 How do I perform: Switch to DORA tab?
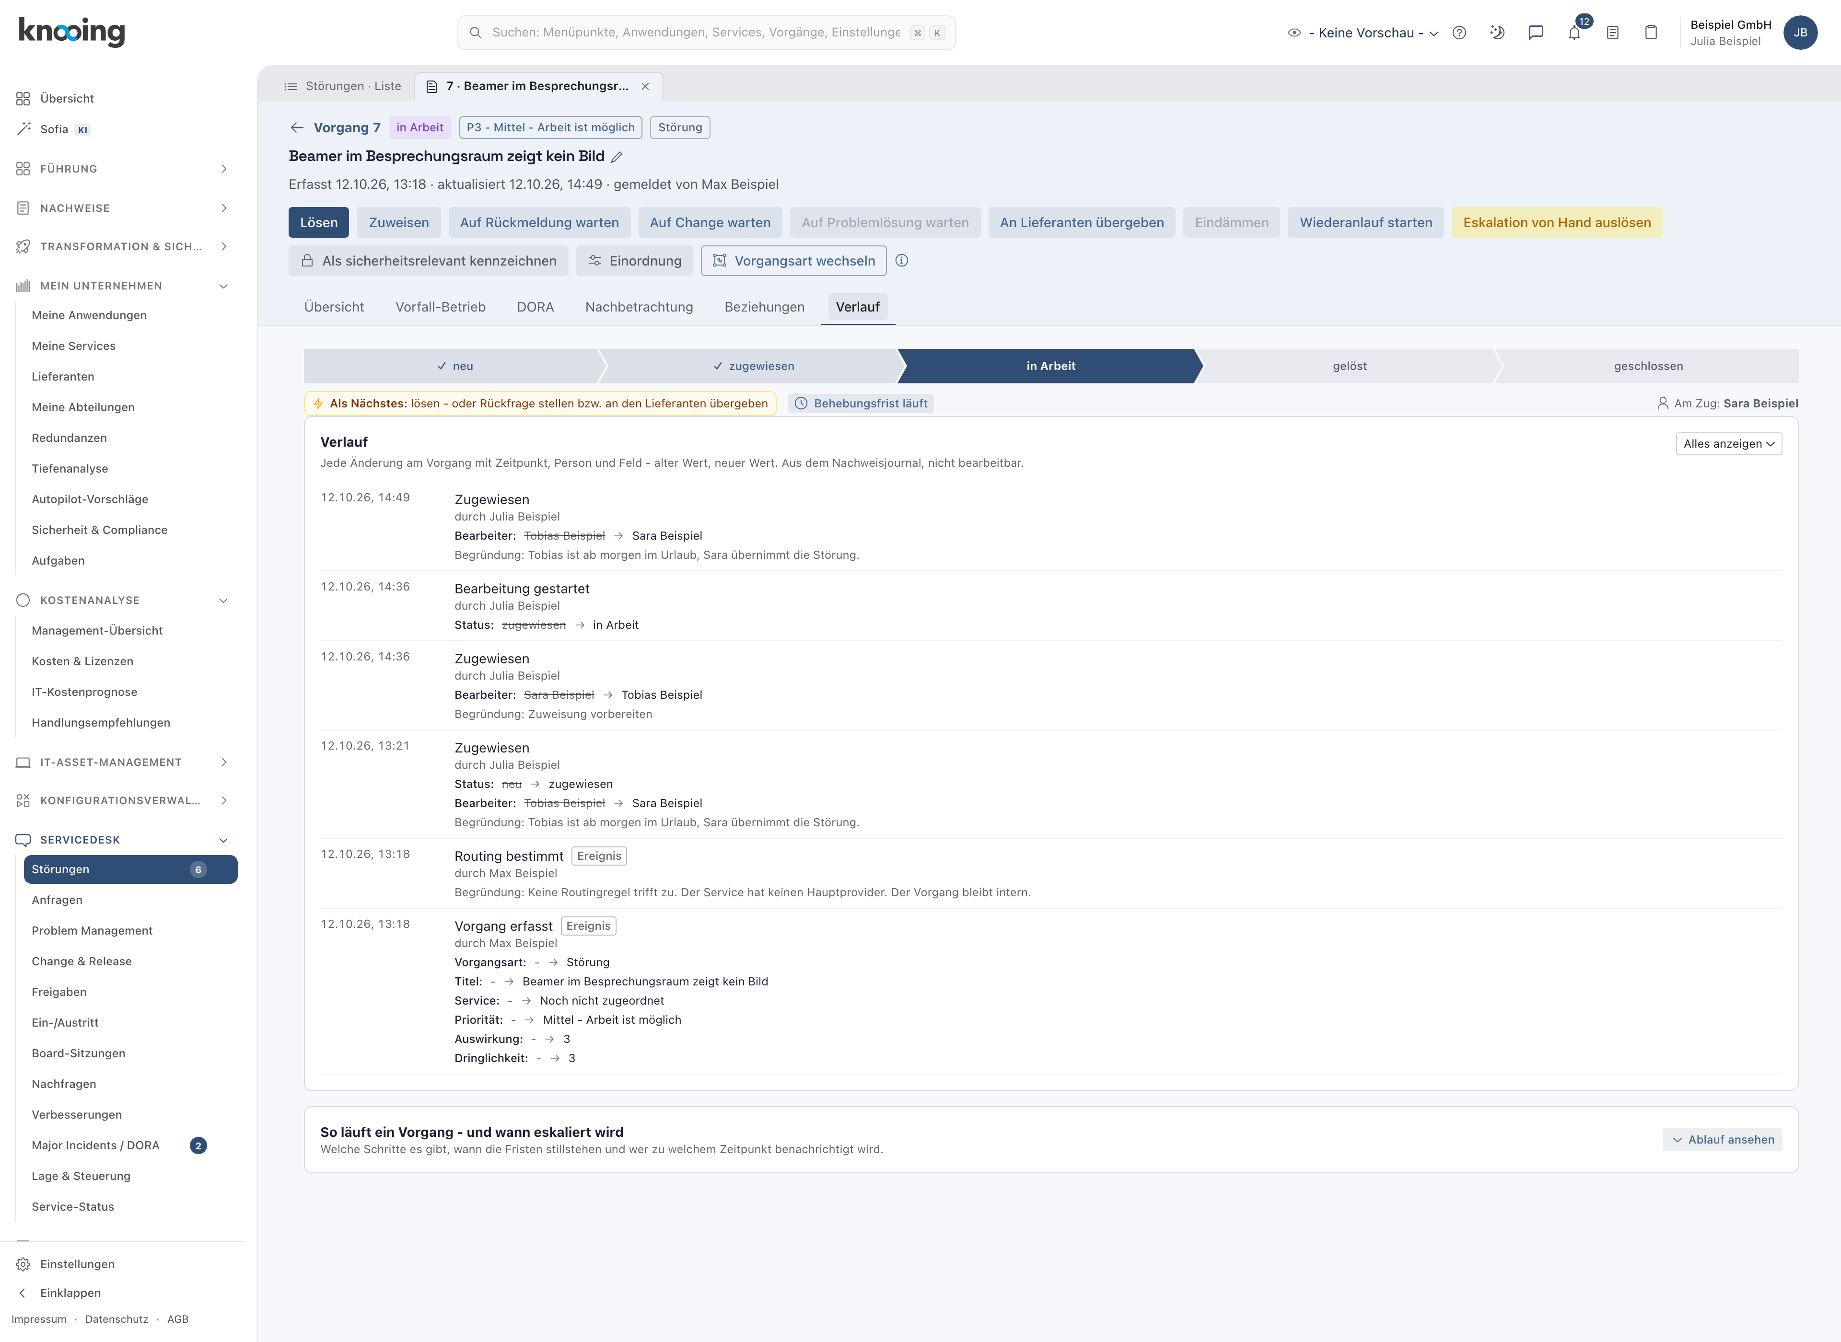pos(535,307)
